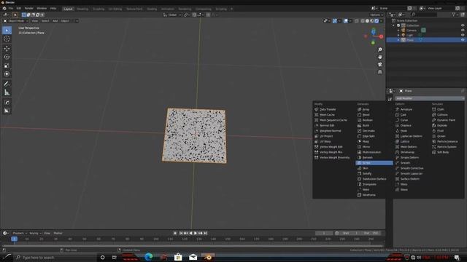Open the Add Modifier dropdown

429,98
